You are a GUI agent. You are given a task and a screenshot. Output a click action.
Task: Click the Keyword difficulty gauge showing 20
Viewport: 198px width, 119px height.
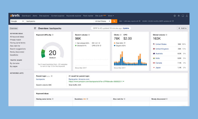pyautogui.click(x=53, y=51)
